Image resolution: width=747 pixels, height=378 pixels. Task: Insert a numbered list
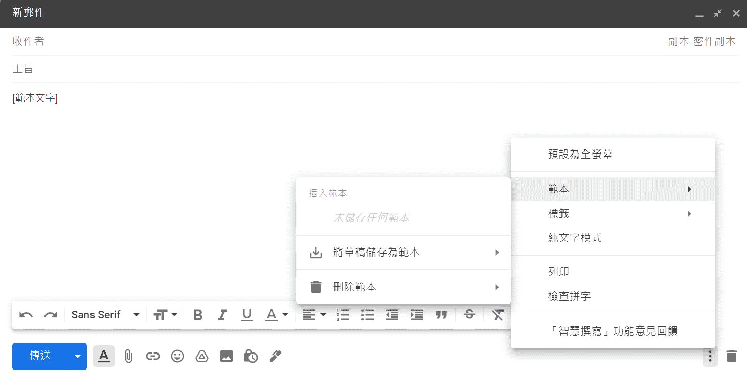click(x=343, y=315)
